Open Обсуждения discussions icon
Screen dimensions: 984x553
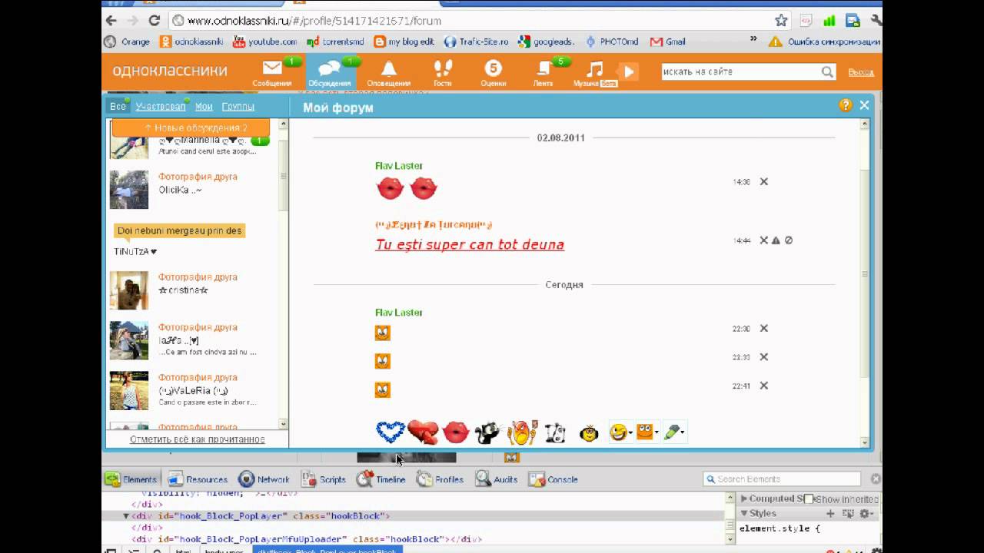click(329, 68)
